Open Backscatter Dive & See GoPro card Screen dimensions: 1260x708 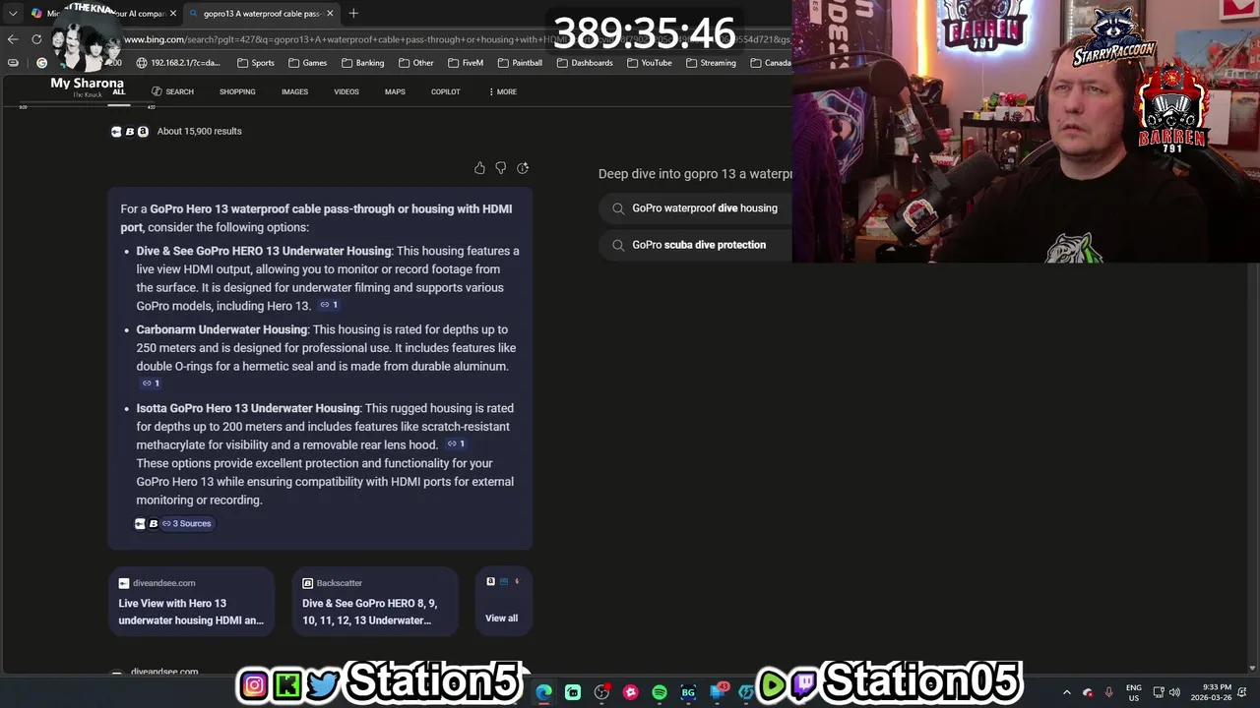point(375,601)
